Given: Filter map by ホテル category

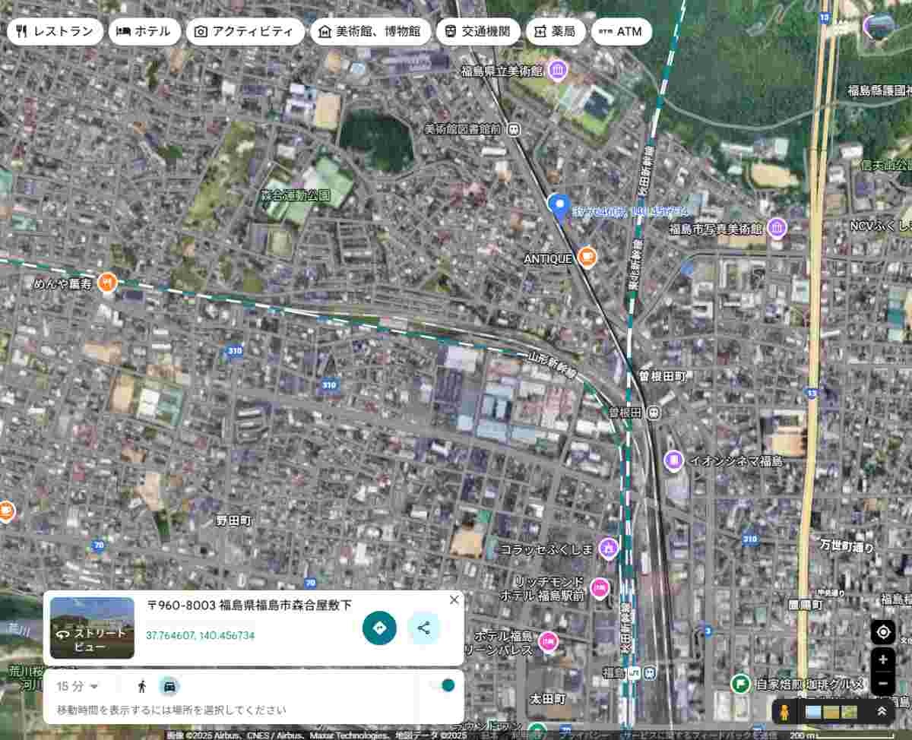Looking at the screenshot, I should [144, 32].
